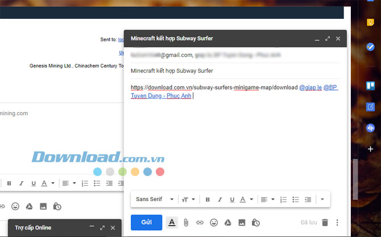381x237 pixels.
Task: Insert Drive file in background reply
Action: (x=29, y=206)
